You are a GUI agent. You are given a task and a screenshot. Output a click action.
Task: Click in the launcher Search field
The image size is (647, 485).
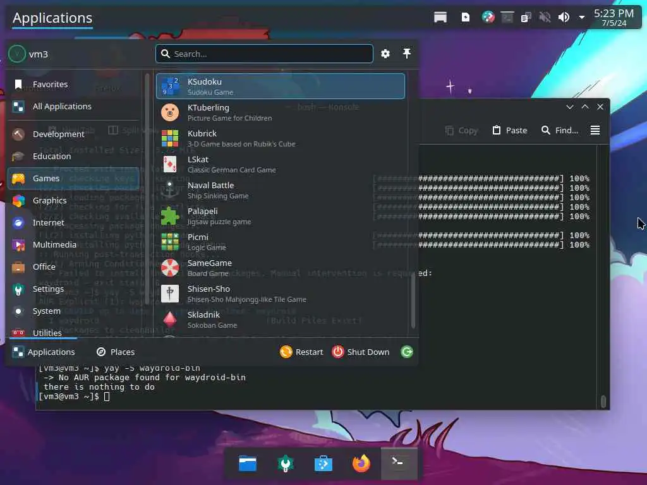pyautogui.click(x=265, y=54)
